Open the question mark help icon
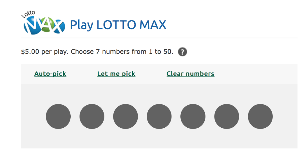Image resolution: width=304 pixels, height=156 pixels. [182, 52]
